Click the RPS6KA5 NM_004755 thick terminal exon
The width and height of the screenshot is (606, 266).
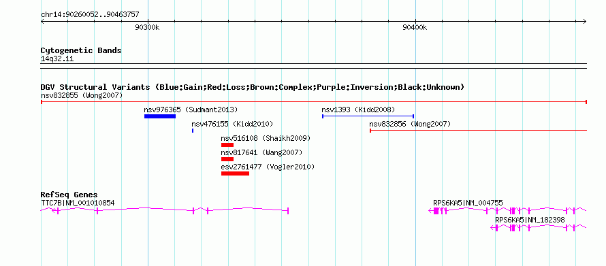click(436, 210)
